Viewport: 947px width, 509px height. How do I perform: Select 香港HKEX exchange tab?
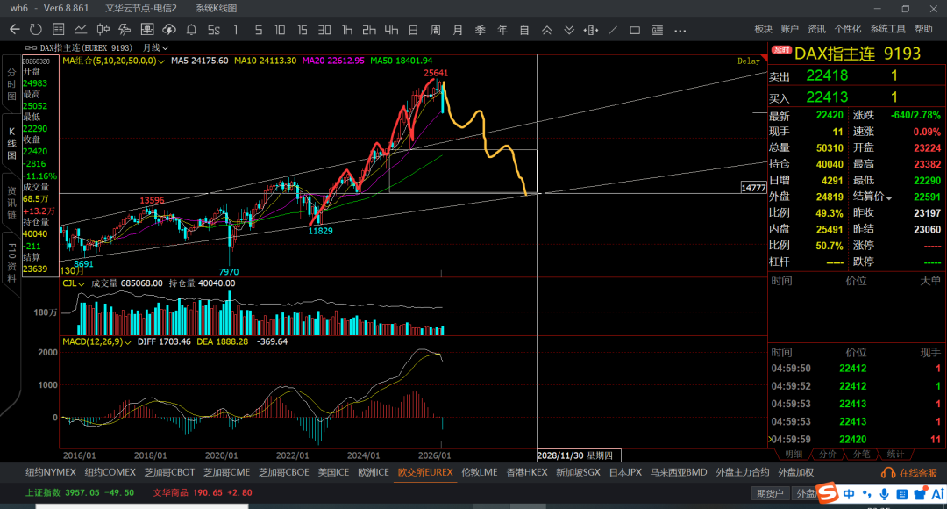[x=527, y=472]
